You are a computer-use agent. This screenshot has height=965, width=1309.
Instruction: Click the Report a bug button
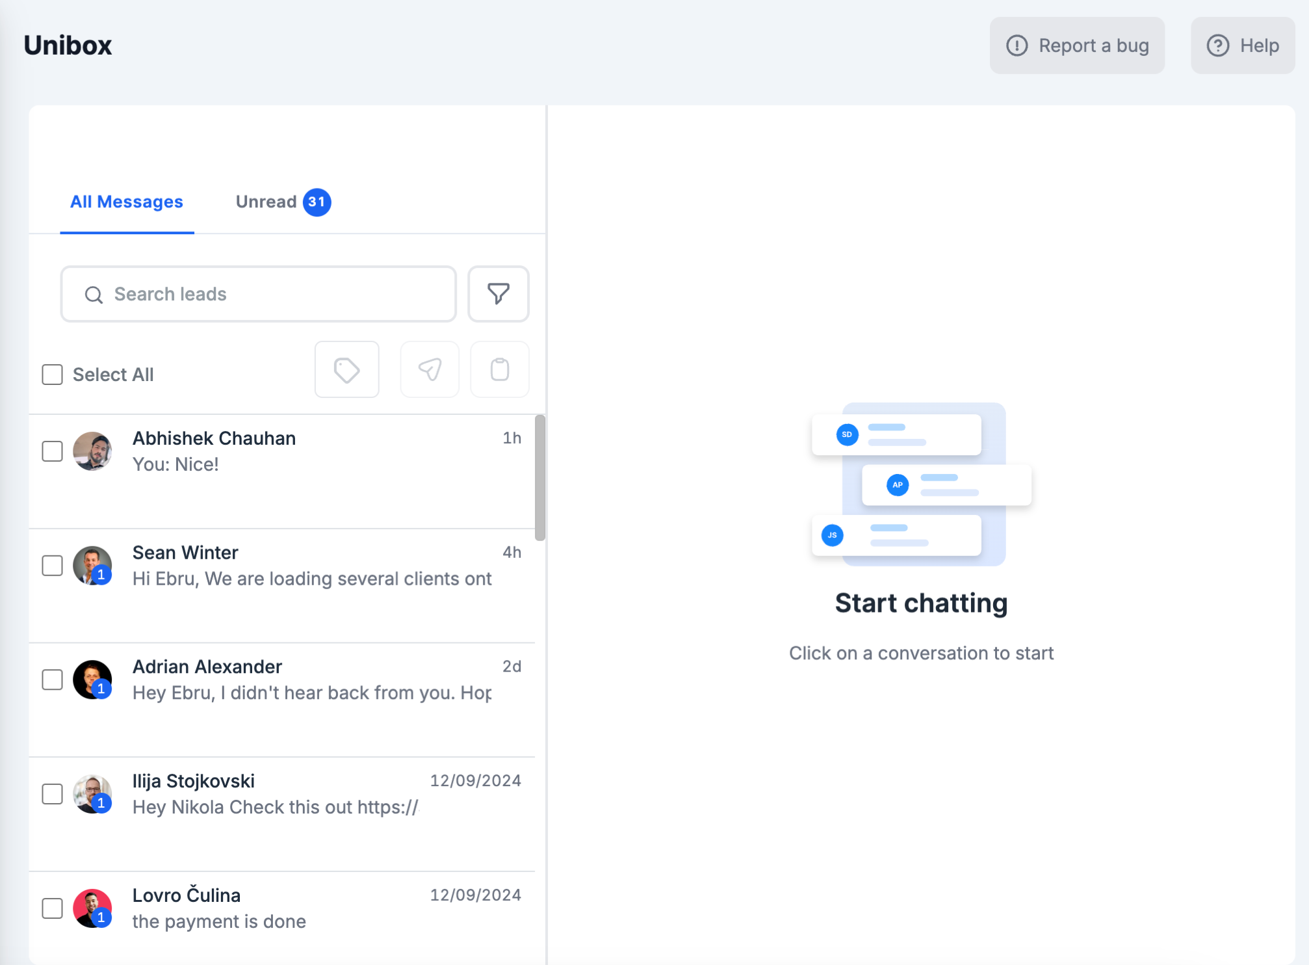pyautogui.click(x=1077, y=46)
